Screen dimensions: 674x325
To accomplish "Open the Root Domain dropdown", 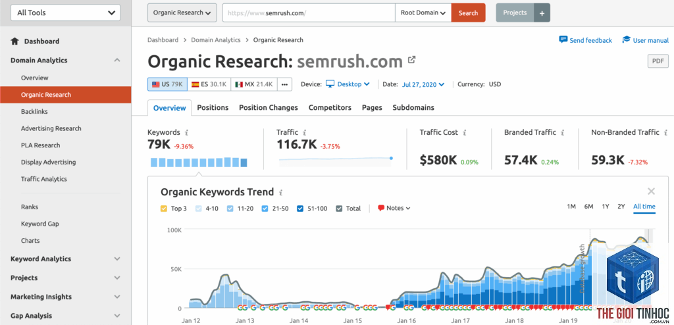I will click(423, 13).
